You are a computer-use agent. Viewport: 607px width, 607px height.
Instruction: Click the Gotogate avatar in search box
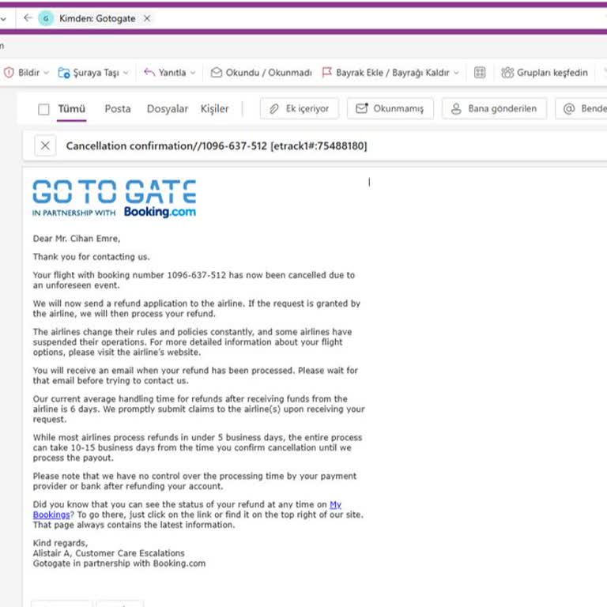[46, 18]
